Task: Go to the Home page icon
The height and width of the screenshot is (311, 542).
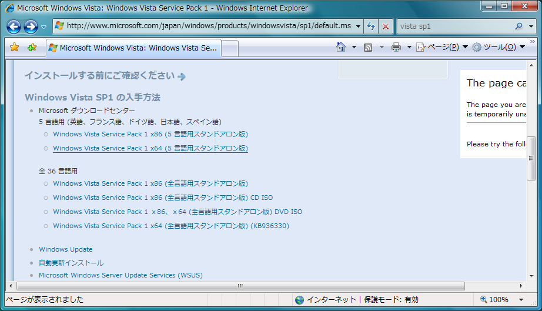Action: [341, 47]
